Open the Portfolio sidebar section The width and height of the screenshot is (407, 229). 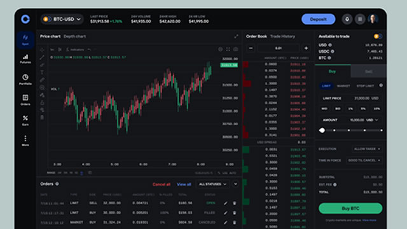(25, 80)
